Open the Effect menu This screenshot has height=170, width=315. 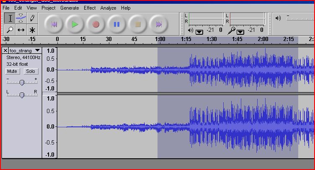tap(90, 8)
